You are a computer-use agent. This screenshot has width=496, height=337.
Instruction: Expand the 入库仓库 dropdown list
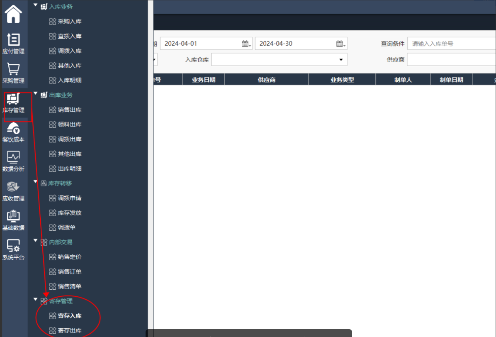pyautogui.click(x=341, y=60)
